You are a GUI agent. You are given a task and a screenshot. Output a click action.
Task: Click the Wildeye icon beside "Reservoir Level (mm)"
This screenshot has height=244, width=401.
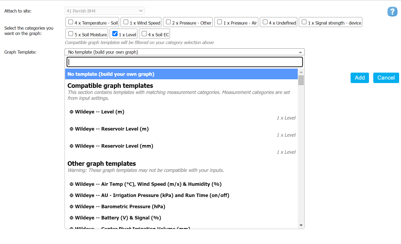pos(71,146)
